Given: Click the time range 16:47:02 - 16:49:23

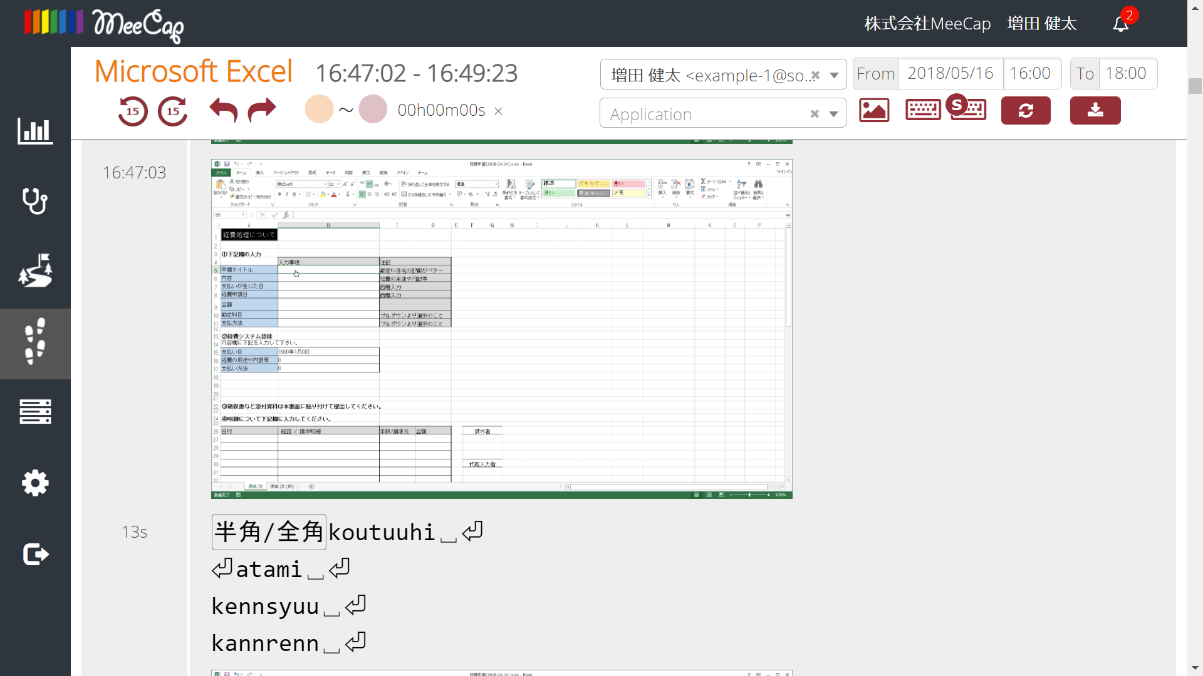Looking at the screenshot, I should [x=416, y=74].
